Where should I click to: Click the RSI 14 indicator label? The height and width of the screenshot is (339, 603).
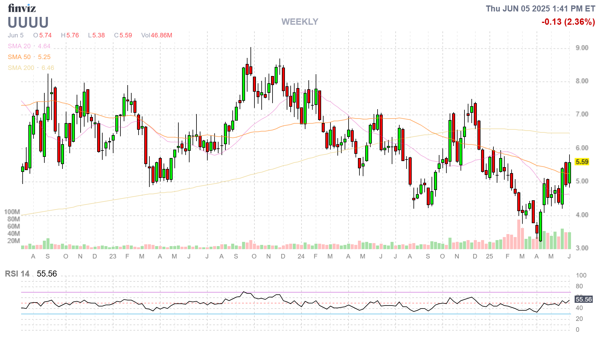pos(17,274)
